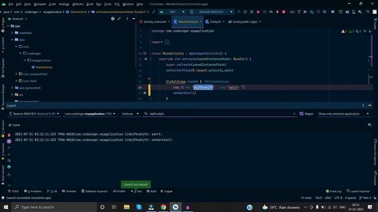The height and width of the screenshot is (212, 378).
Task: Click the Scroll to end logcat icon
Action: 9,141
